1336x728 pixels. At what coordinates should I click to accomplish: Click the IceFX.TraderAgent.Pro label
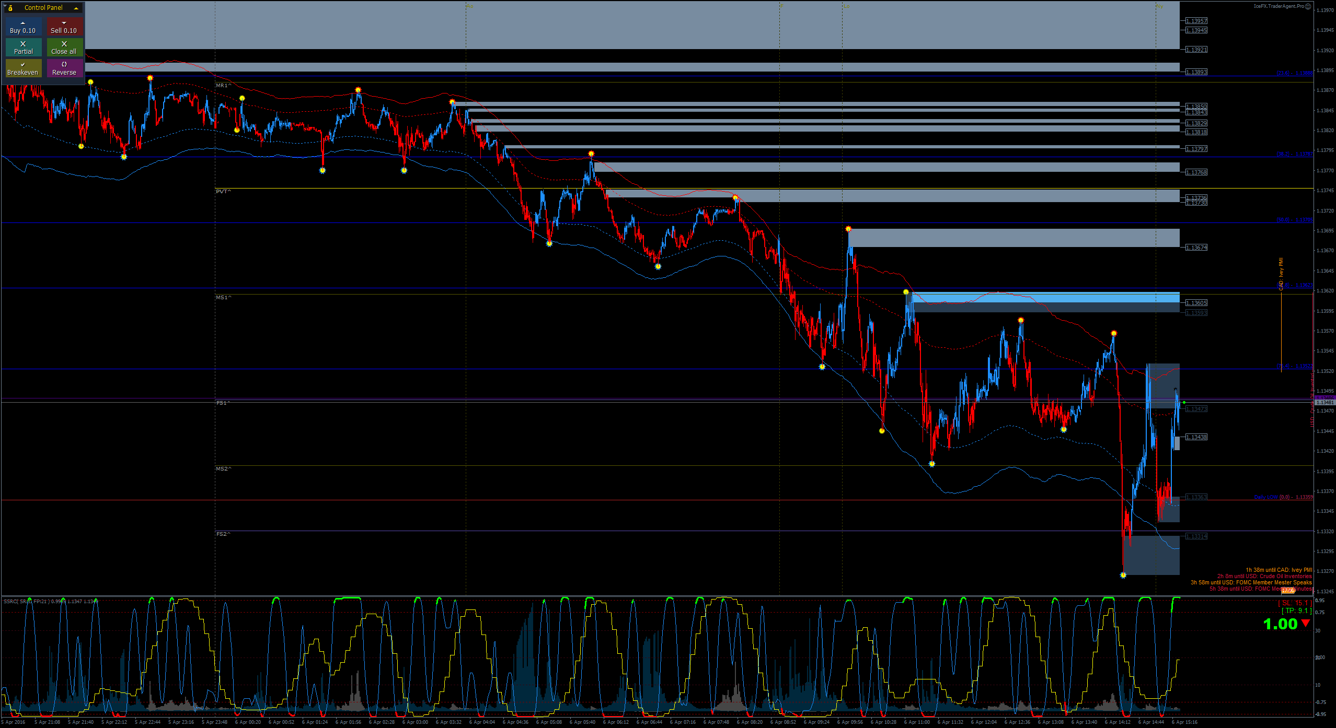click(x=1279, y=6)
